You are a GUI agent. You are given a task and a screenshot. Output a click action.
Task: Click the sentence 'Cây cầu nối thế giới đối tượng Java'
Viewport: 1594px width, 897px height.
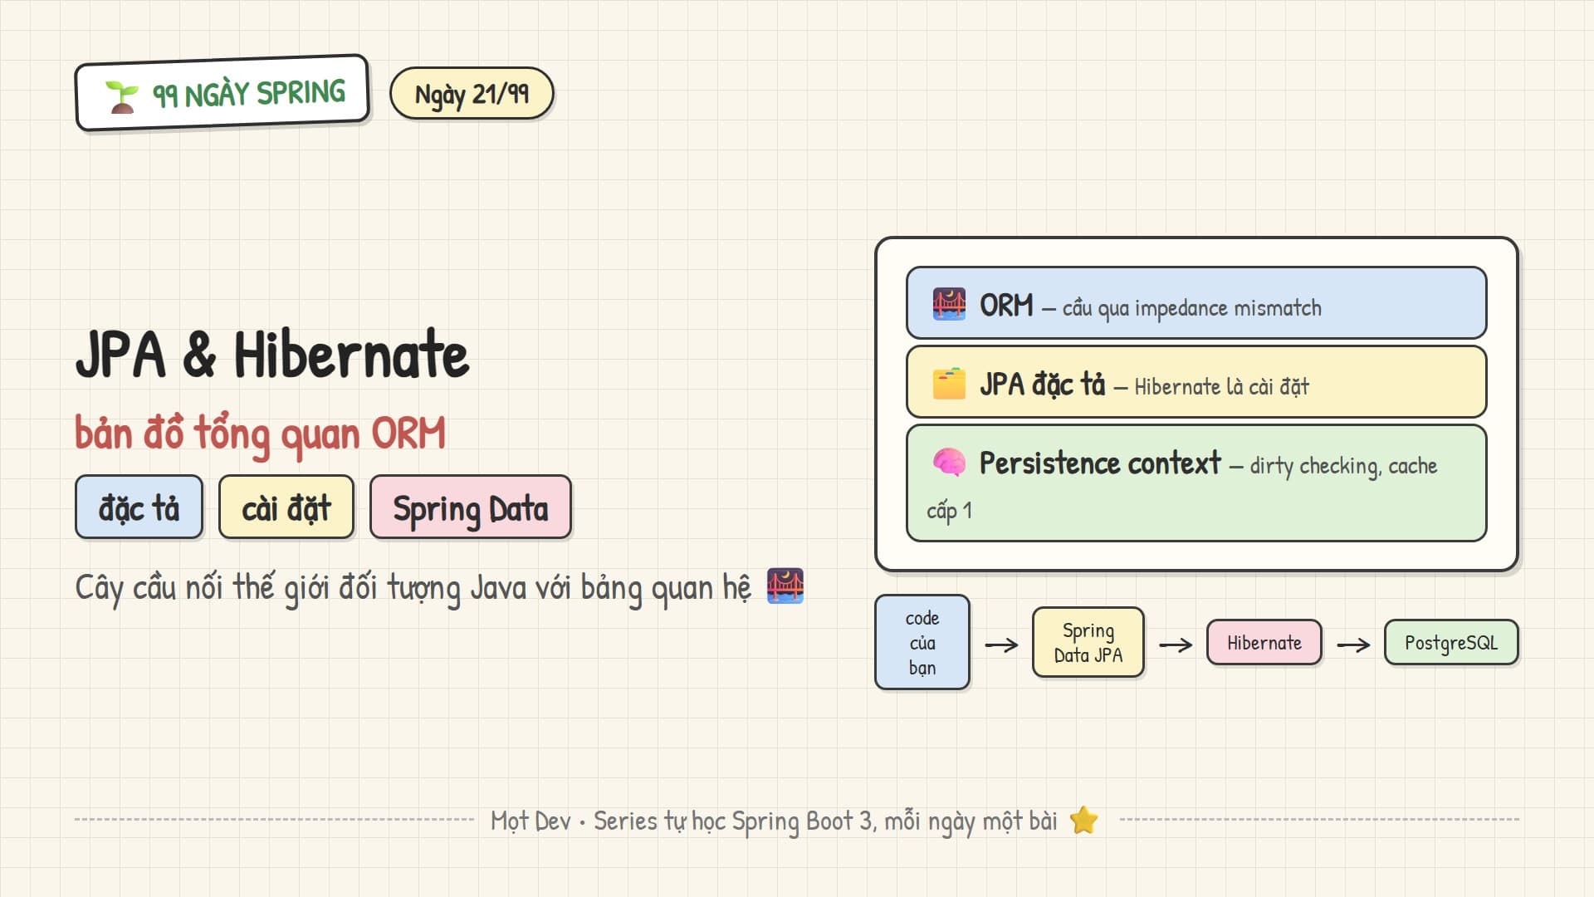pos(301,589)
